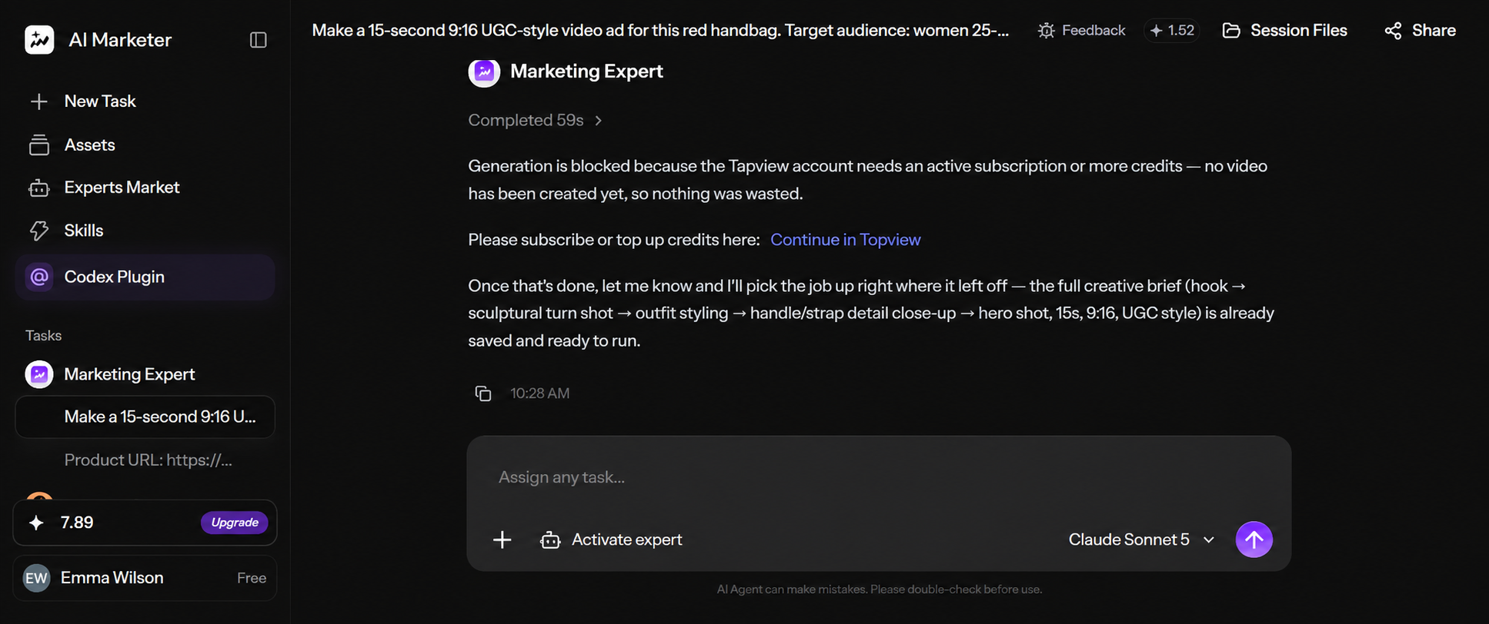Click the Marketing Expert avatar in Tasks

39,374
